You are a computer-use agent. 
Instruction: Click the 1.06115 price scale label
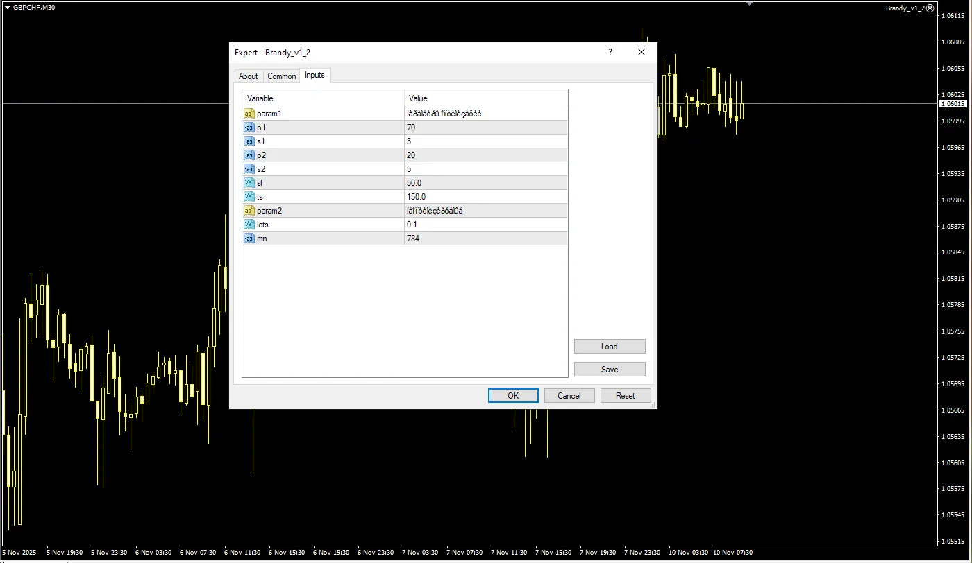953,15
